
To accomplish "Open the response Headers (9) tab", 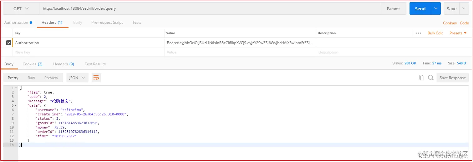I will [x=64, y=64].
